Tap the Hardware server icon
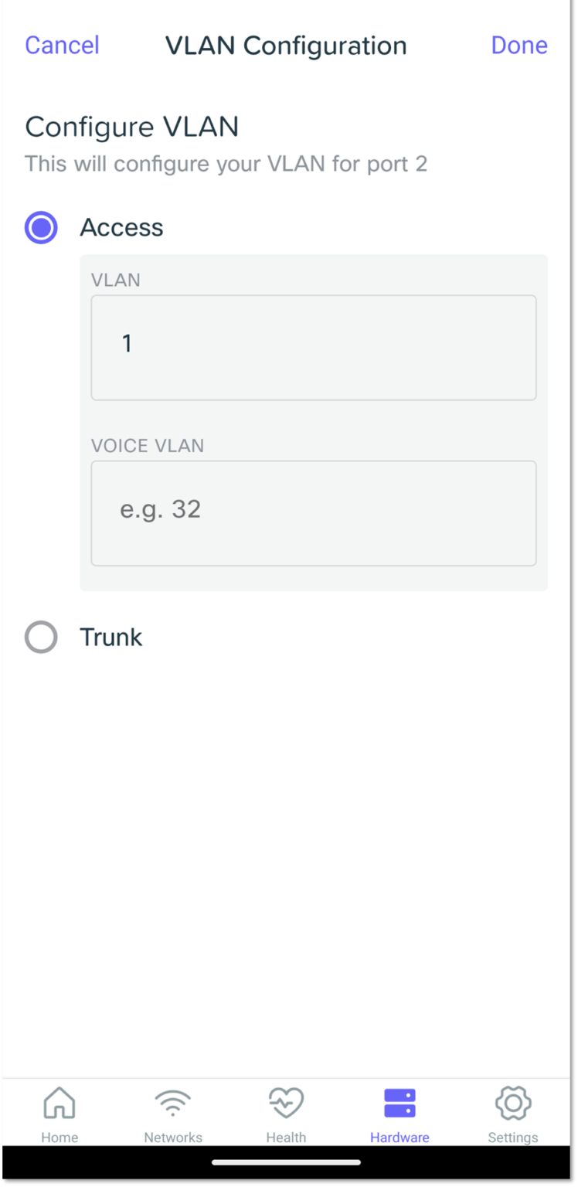 [399, 1103]
